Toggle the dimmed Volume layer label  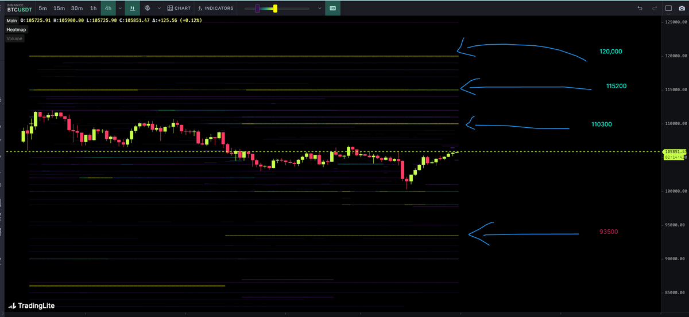point(14,38)
